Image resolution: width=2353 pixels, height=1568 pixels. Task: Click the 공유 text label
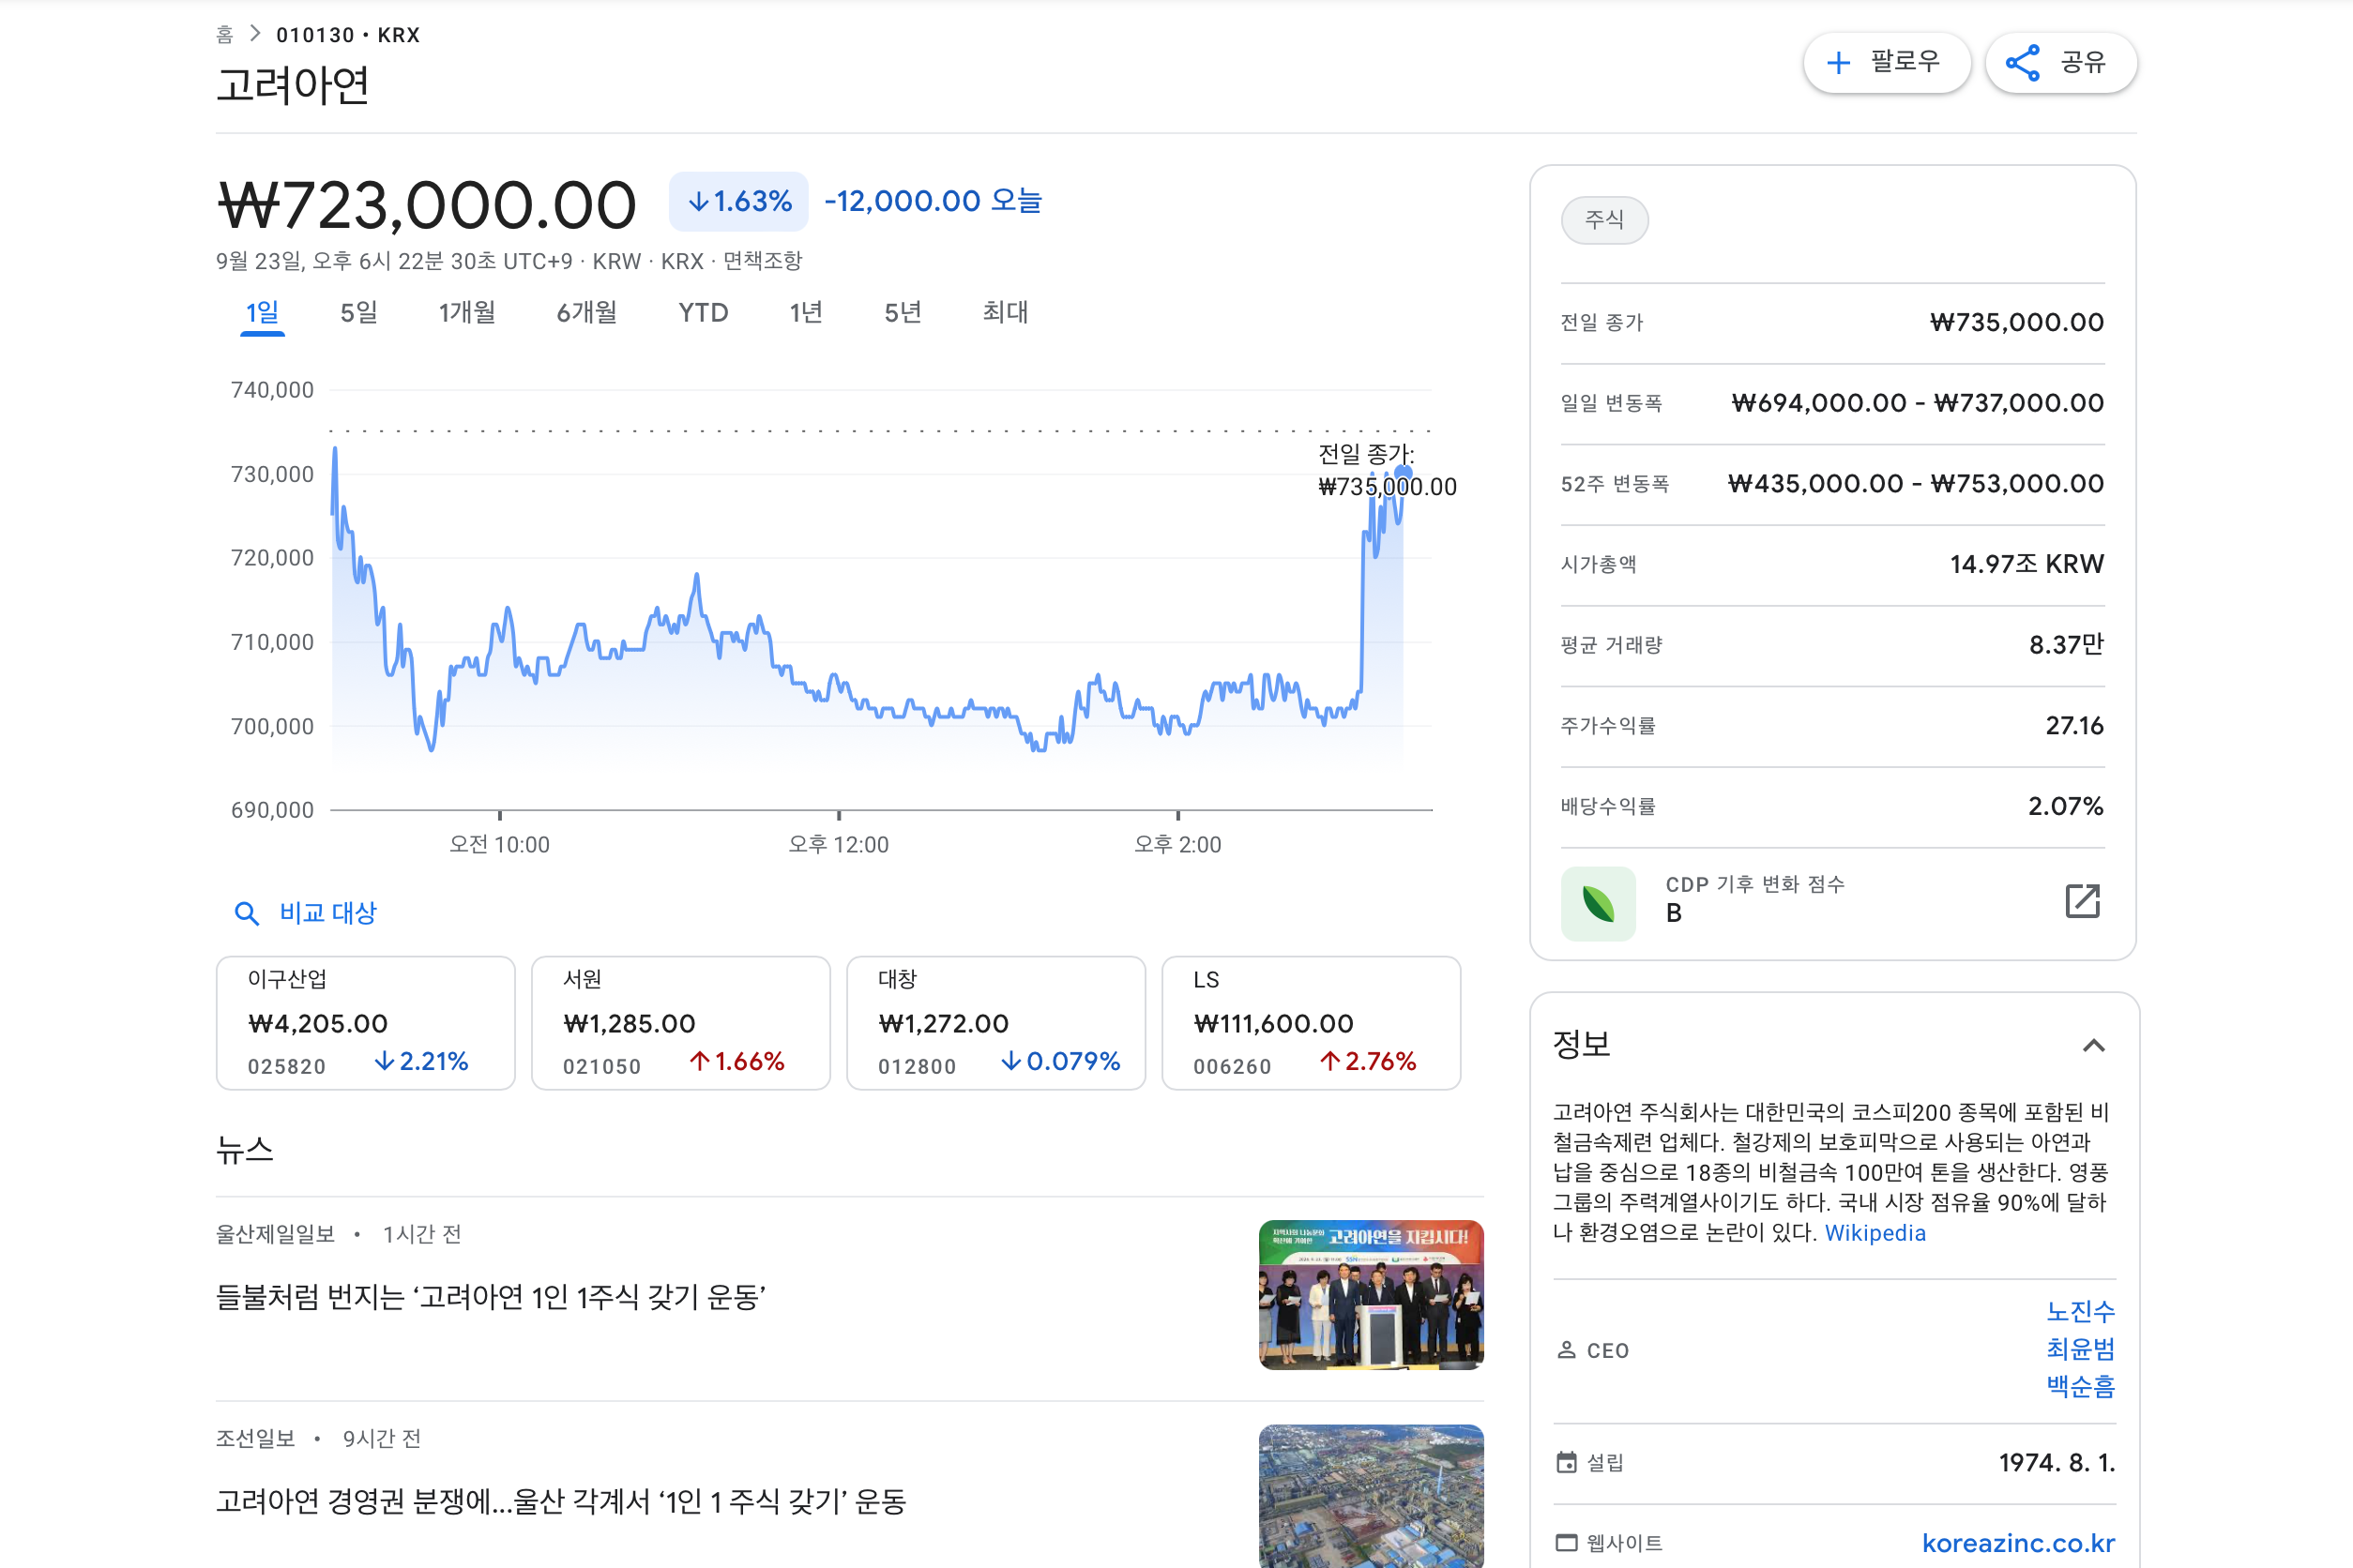pos(2084,62)
